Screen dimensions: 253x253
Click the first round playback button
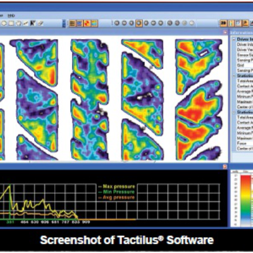117,23
